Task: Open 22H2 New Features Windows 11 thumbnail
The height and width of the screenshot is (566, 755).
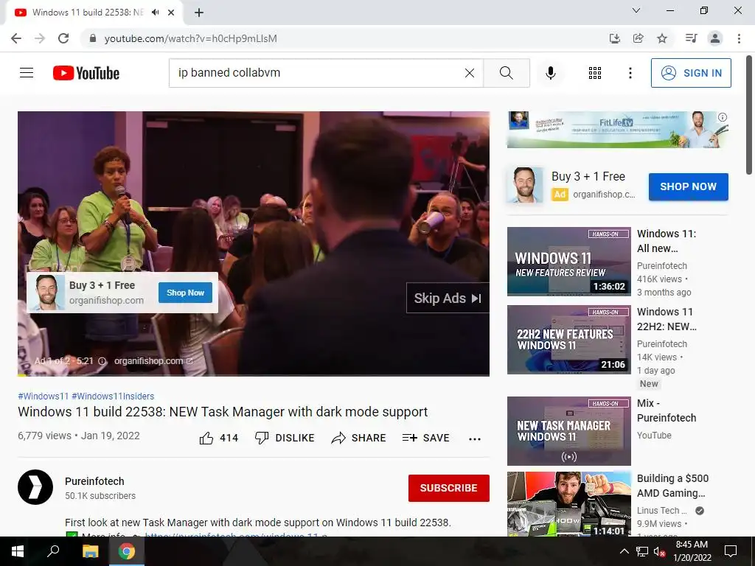Action: 569,339
